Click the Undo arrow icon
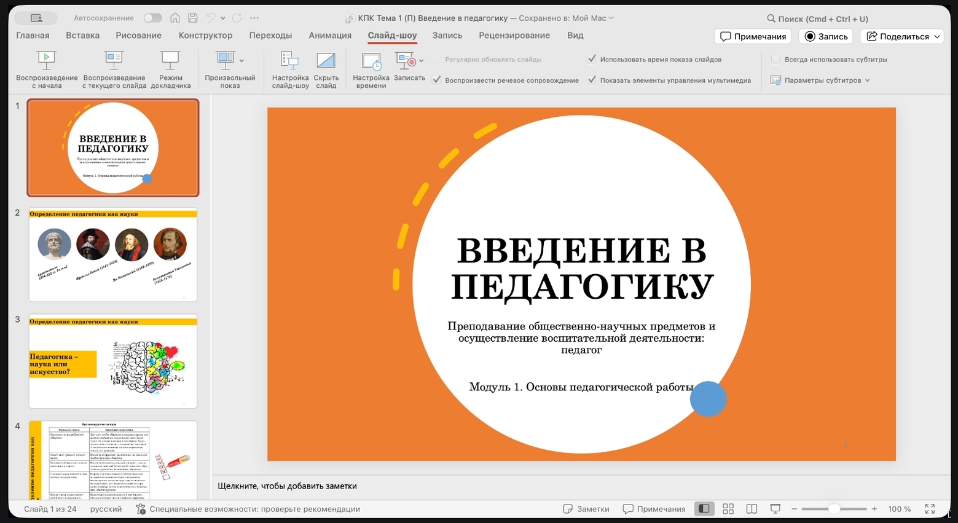This screenshot has width=958, height=523. [x=211, y=18]
